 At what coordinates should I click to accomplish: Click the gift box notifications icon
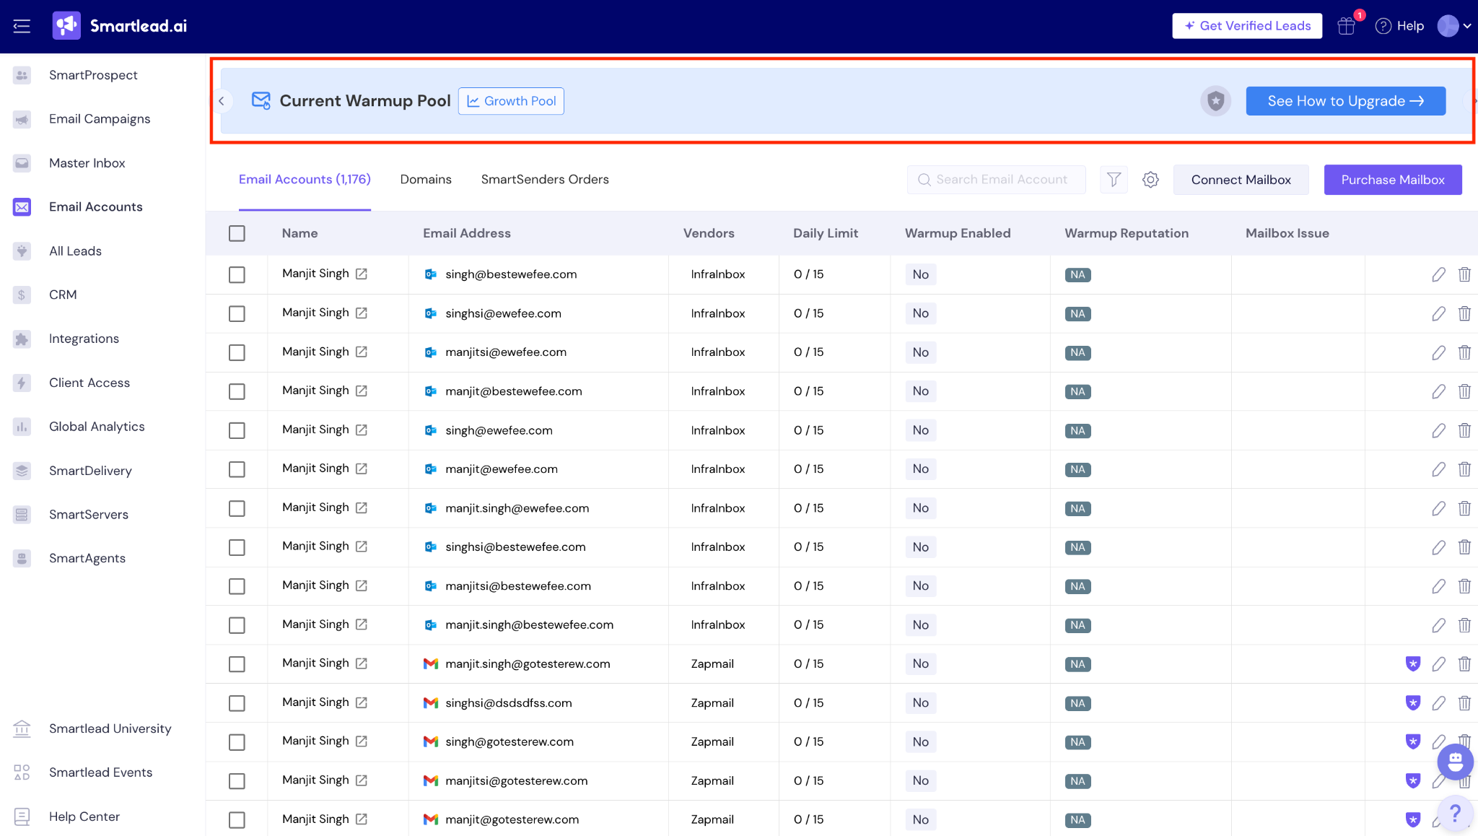click(1346, 26)
